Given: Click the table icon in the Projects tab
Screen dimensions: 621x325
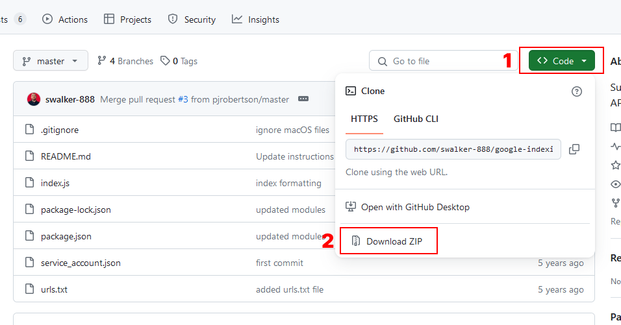Looking at the screenshot, I should click(109, 19).
